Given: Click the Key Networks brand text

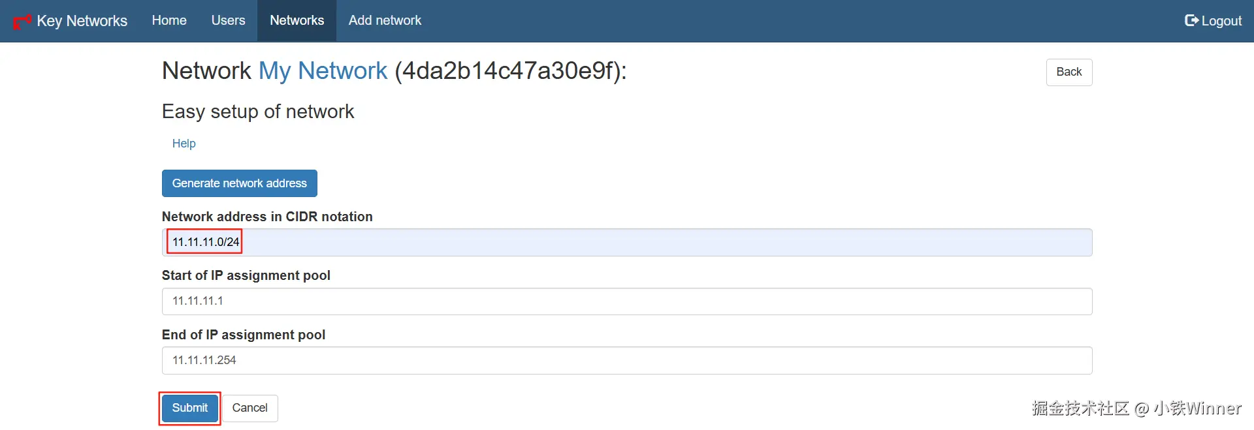Looking at the screenshot, I should 82,21.
